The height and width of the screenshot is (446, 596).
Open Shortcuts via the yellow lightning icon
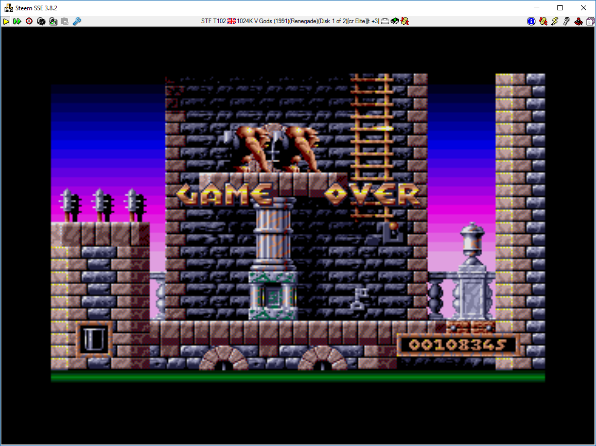pos(555,21)
